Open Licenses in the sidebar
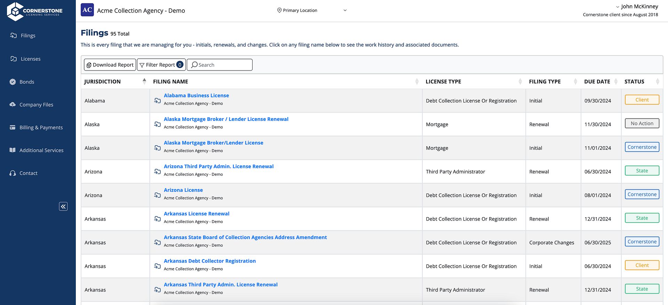Viewport: 668px width, 305px height. pyautogui.click(x=25, y=59)
